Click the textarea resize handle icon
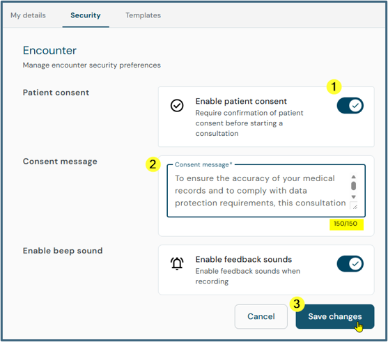Screen dimensions: 388x342 tap(354, 206)
